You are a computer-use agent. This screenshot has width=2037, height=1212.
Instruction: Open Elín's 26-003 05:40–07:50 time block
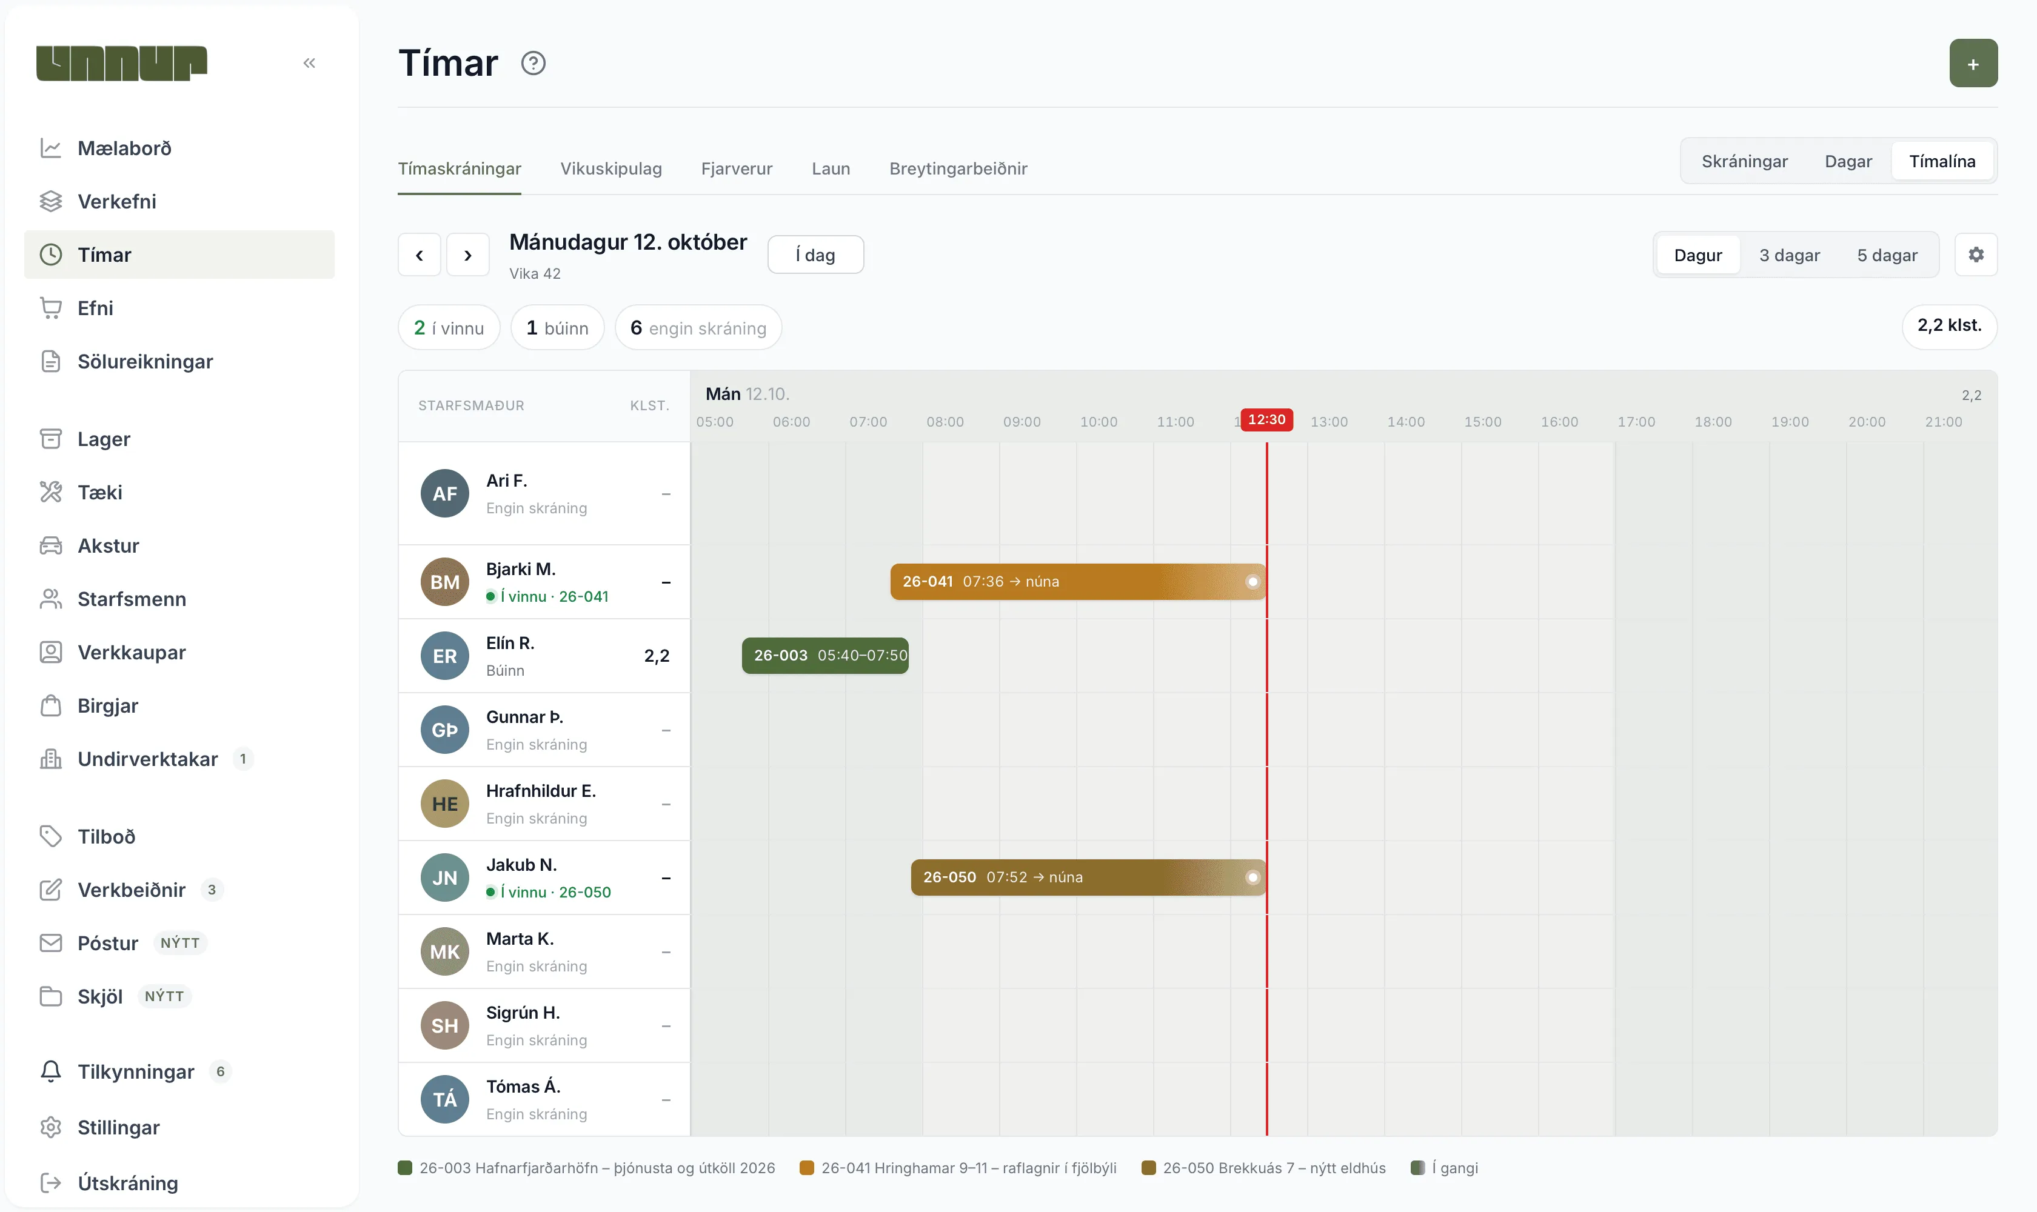coord(825,655)
